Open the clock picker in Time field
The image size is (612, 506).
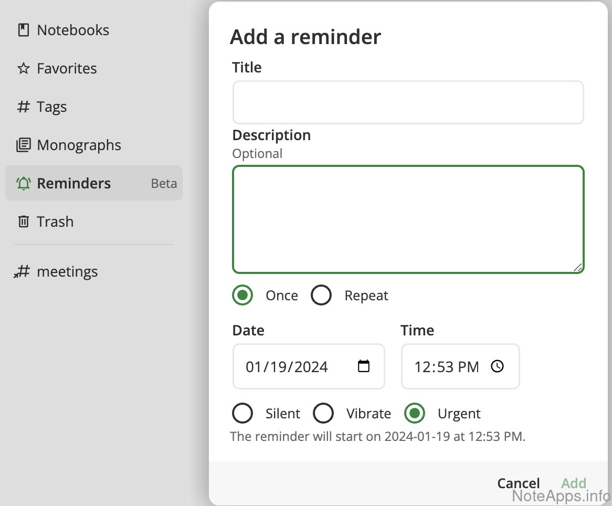tap(497, 366)
